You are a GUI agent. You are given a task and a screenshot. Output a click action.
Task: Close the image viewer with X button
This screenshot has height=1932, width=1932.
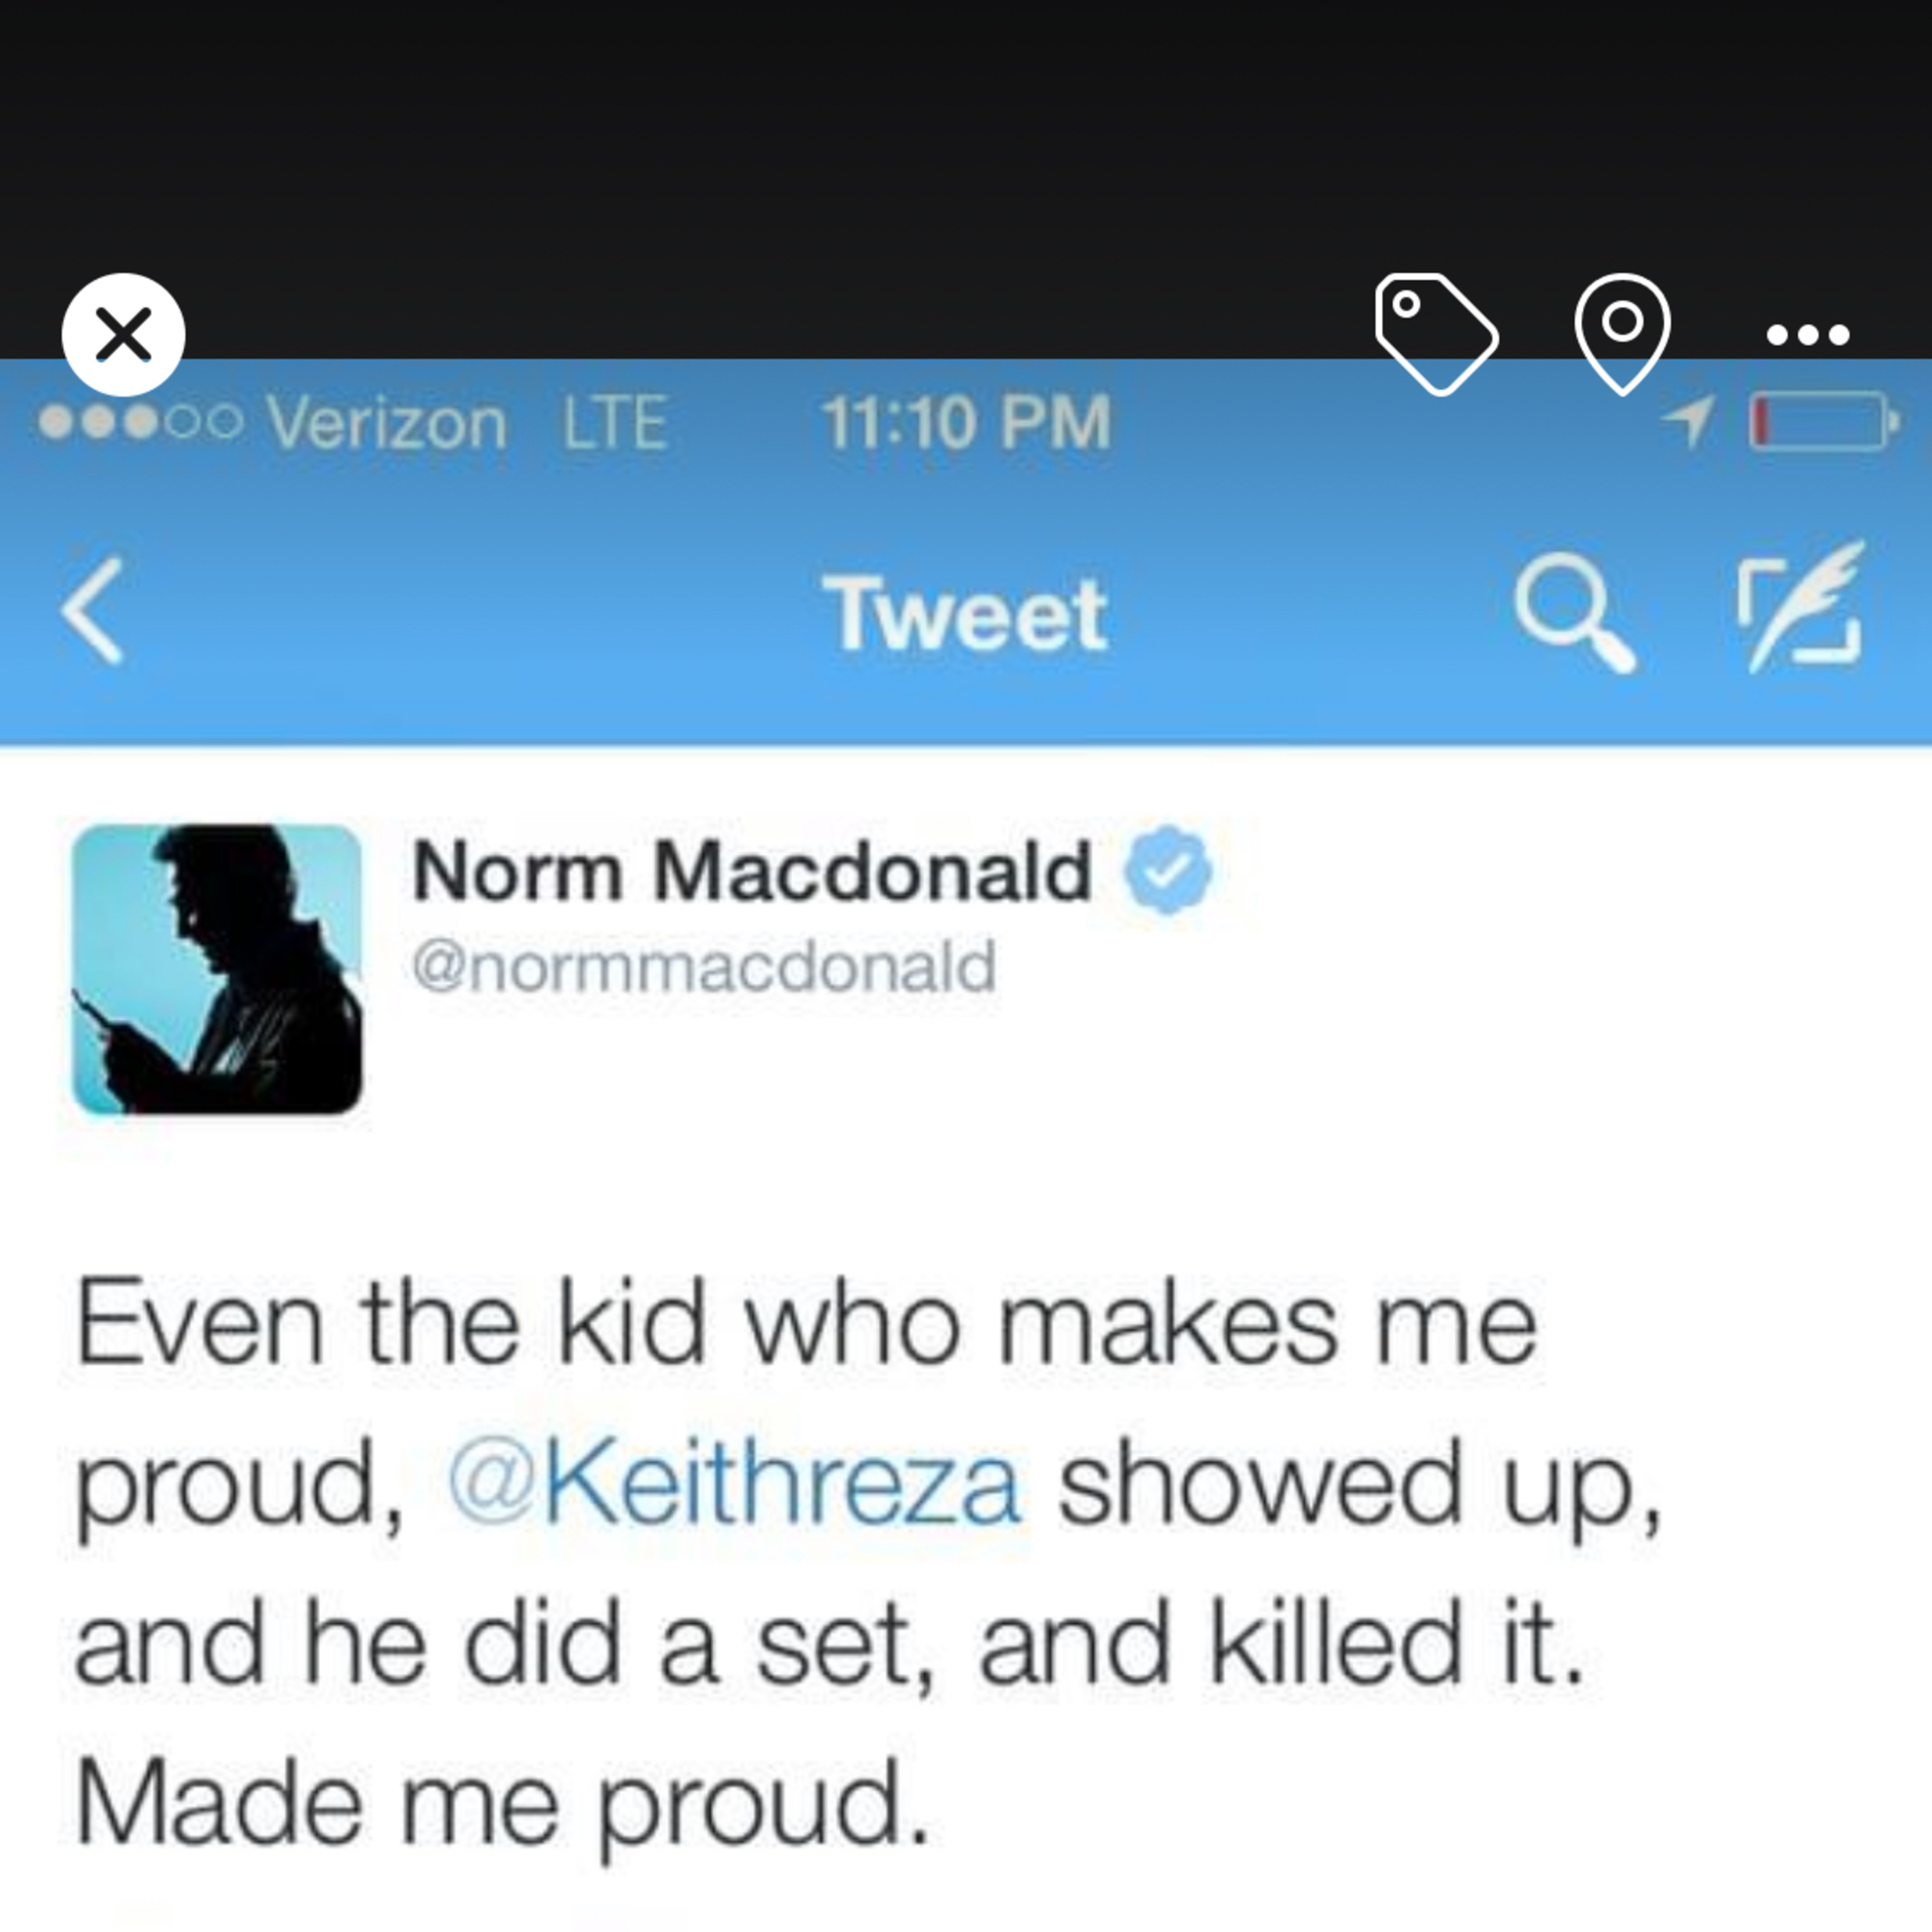coord(123,334)
